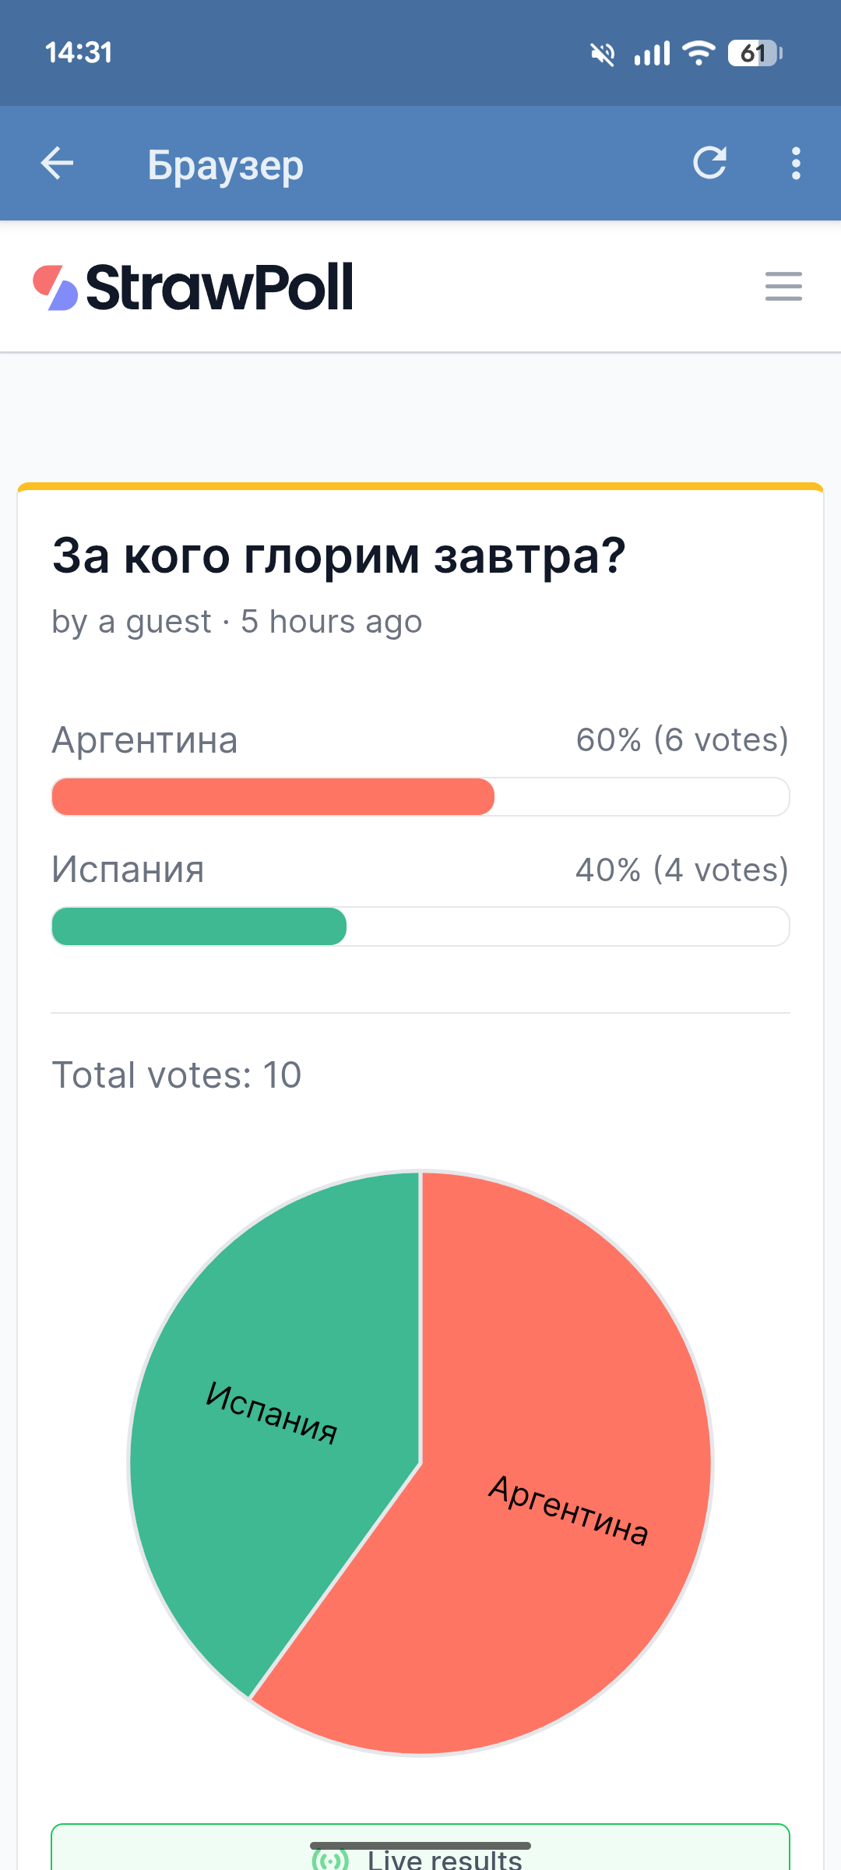841x1870 pixels.
Task: Tap the StrawPoll logo icon
Action: pyautogui.click(x=55, y=288)
